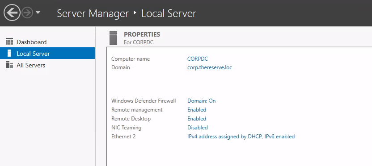Click the 'Ethernet 2' label
This screenshot has width=372, height=166.
coord(123,137)
